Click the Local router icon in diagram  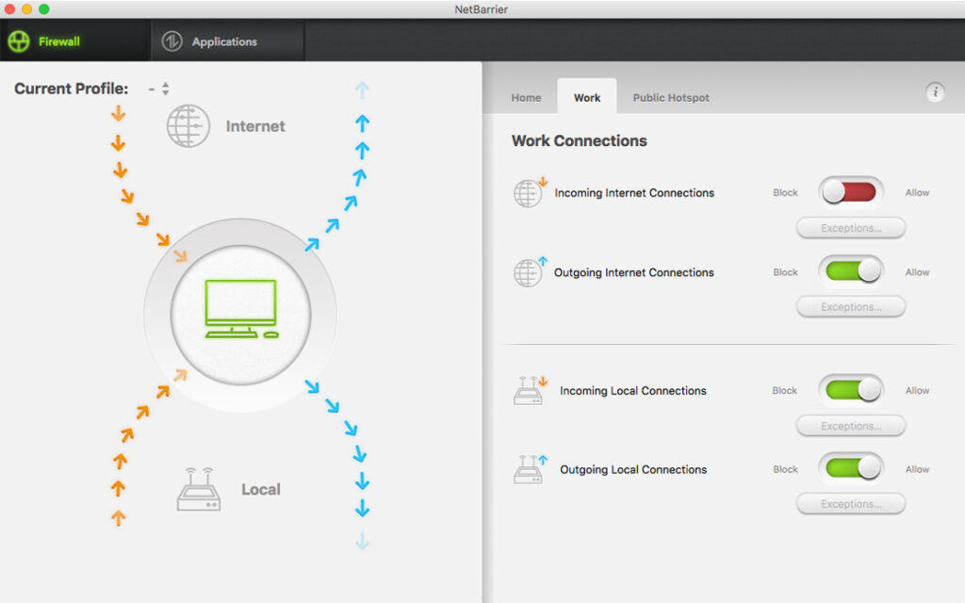tap(199, 489)
